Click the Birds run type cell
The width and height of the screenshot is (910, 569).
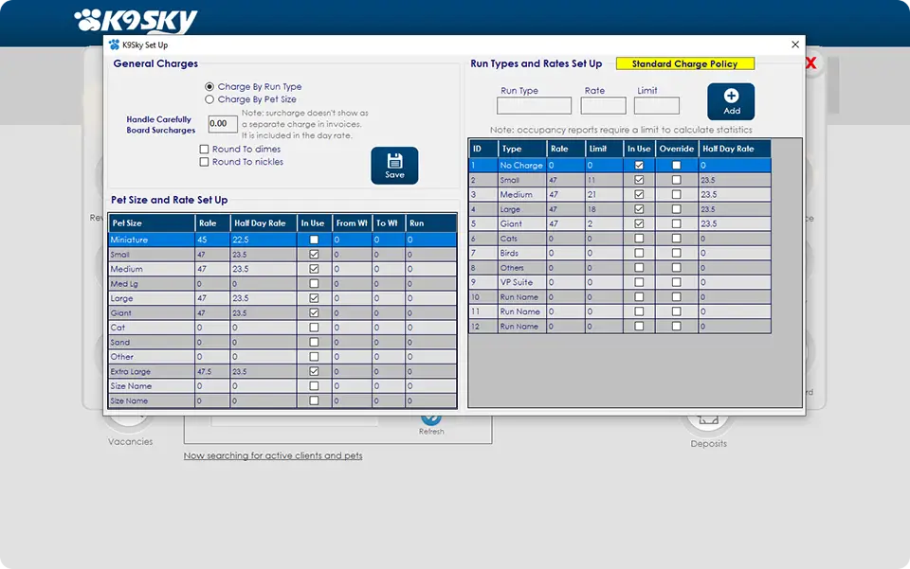point(521,253)
